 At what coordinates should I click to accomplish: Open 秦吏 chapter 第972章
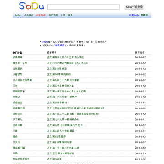point(56,137)
